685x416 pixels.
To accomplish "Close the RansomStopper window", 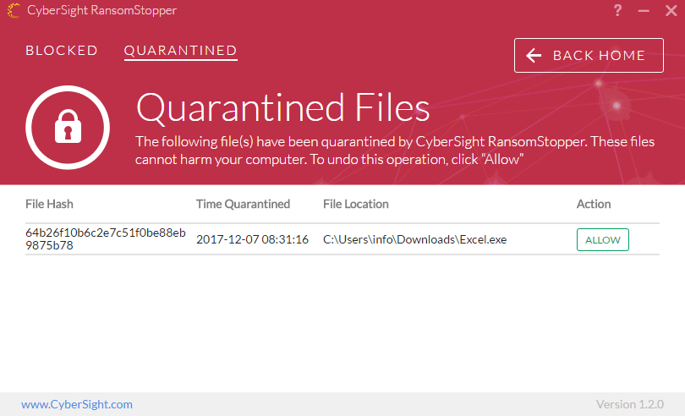I will (668, 11).
